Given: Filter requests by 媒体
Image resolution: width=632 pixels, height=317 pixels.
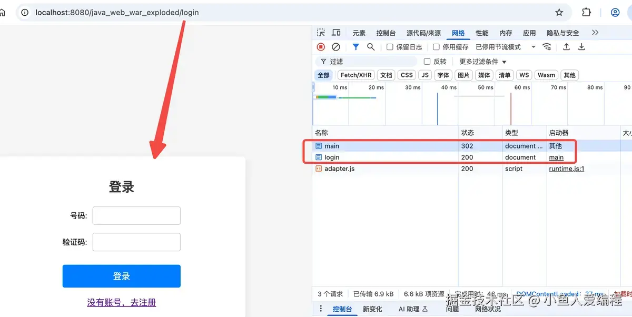Looking at the screenshot, I should coord(484,75).
